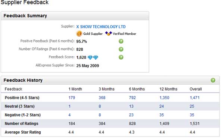Click the Gold Supplier badge icon

[x=79, y=34]
